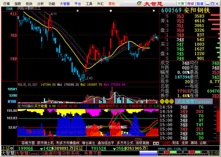Click the 大智慧 label in status bar
221x157 pixels.
coord(8,153)
